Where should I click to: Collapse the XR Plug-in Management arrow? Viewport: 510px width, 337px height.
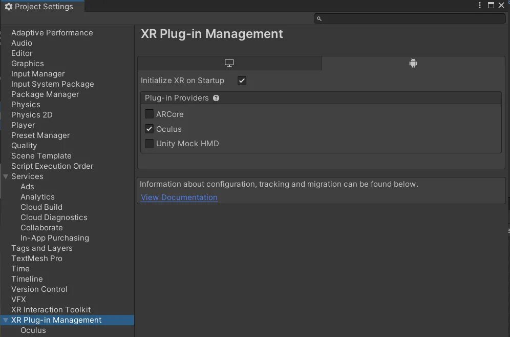coord(6,320)
